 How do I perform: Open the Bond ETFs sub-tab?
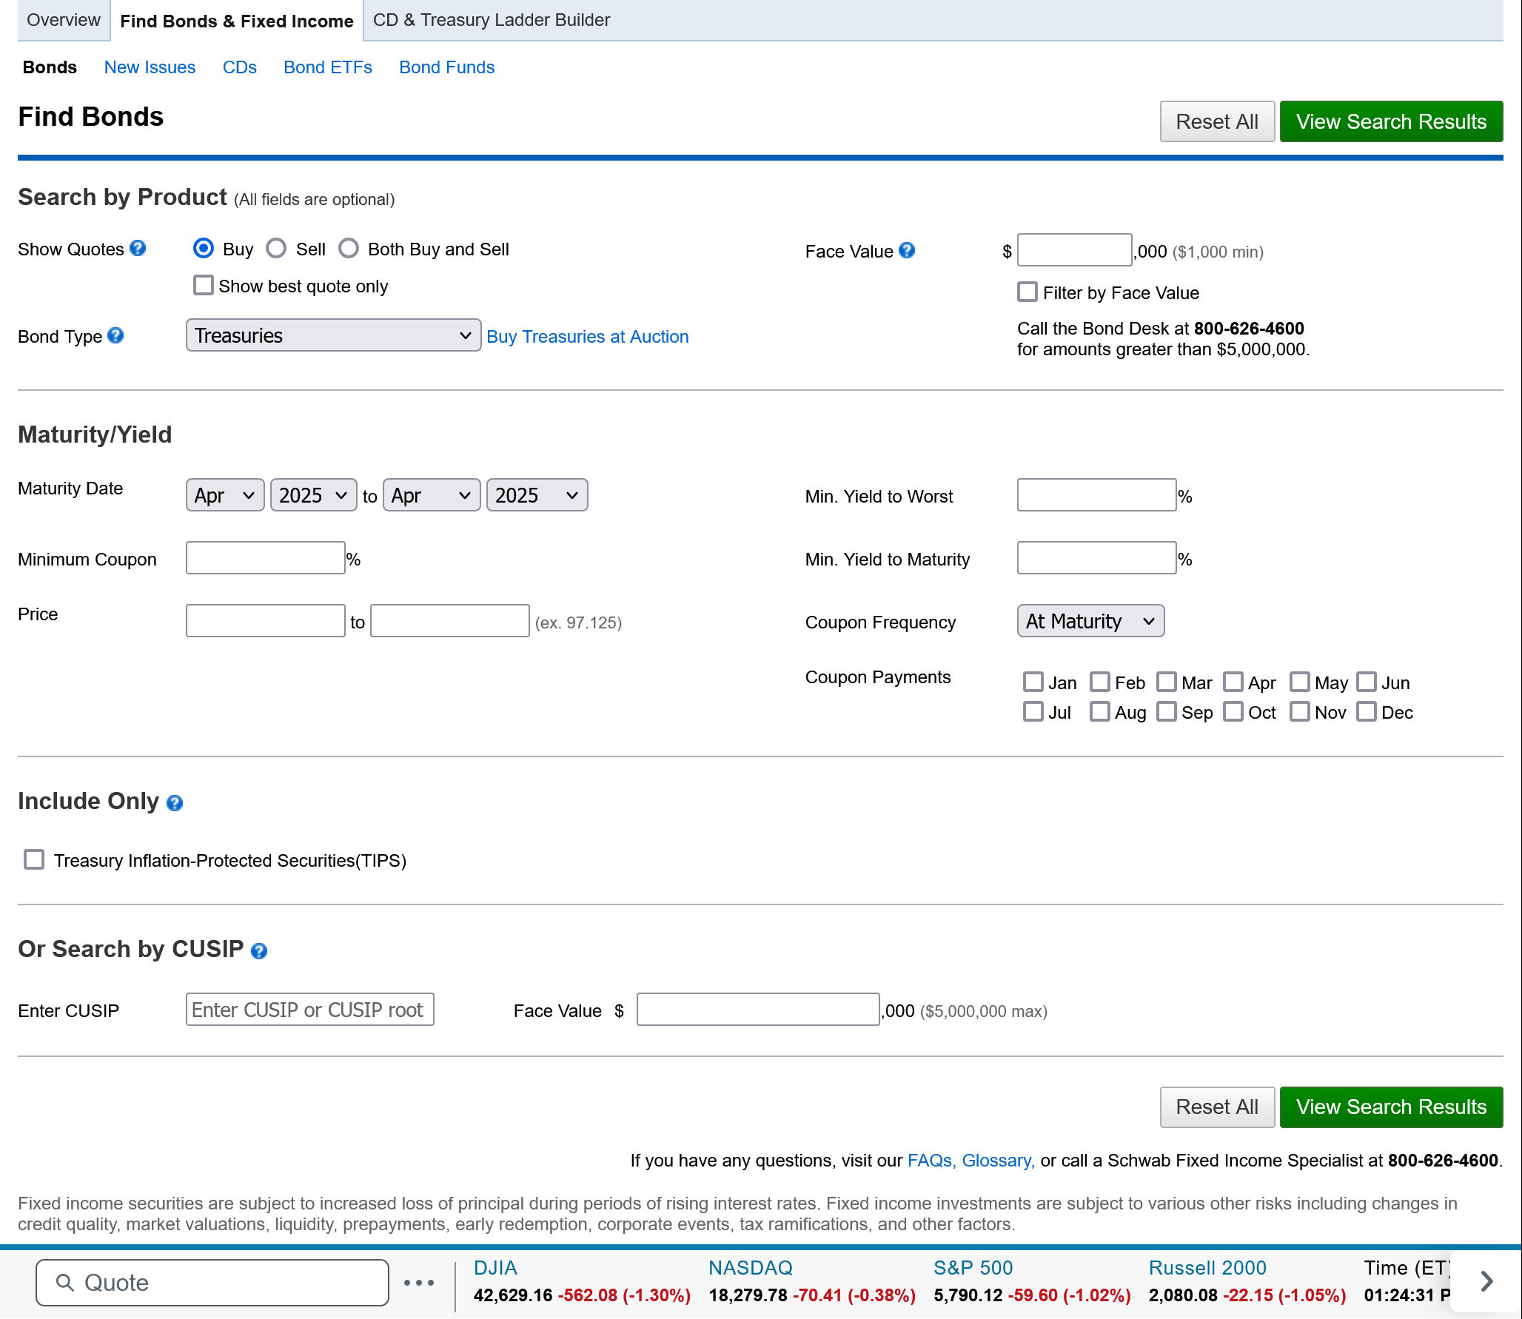[327, 67]
